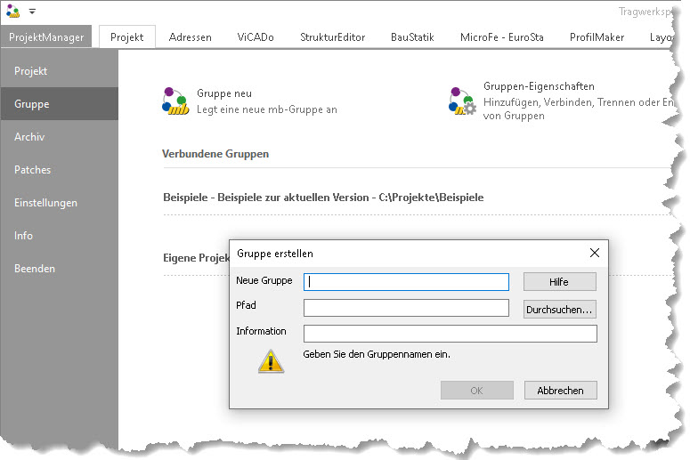Switch to the ProfilMaker tab
The width and height of the screenshot is (690, 460).
(x=597, y=37)
